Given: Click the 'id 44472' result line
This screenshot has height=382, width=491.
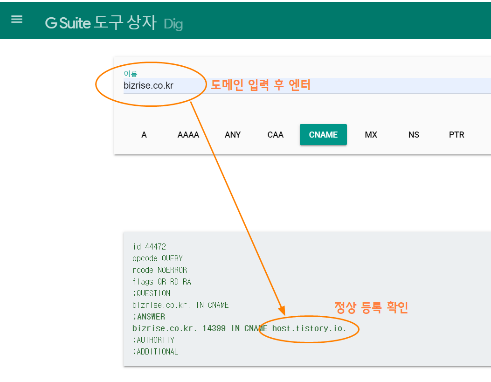Looking at the screenshot, I should coord(149,247).
